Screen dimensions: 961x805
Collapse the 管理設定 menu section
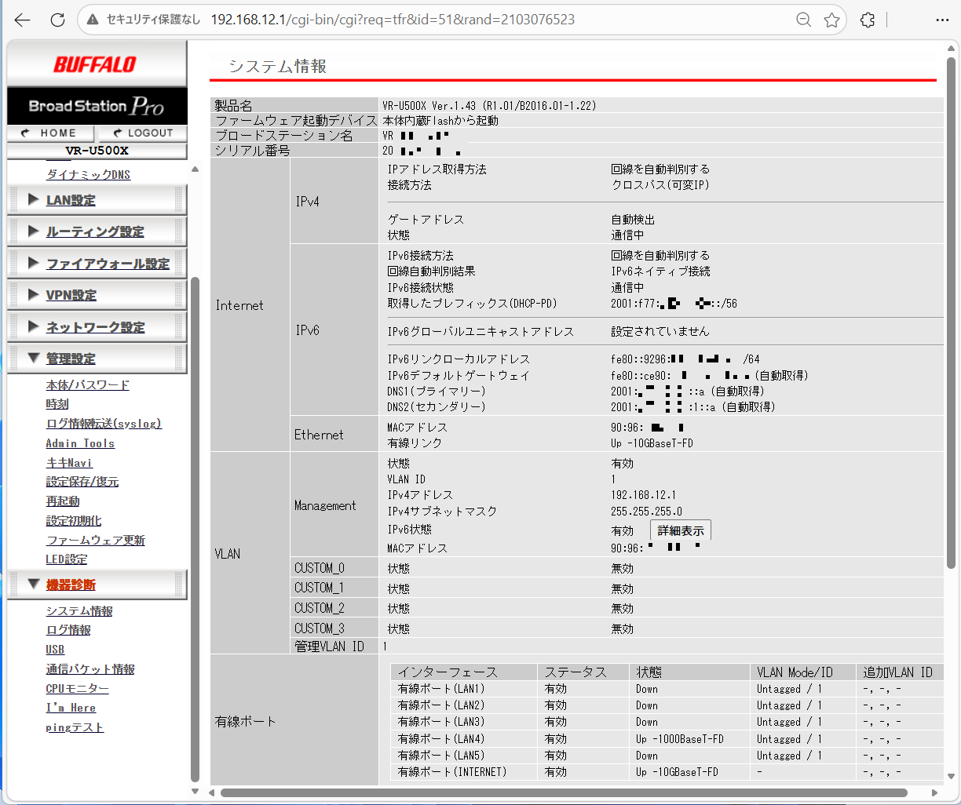coord(71,359)
